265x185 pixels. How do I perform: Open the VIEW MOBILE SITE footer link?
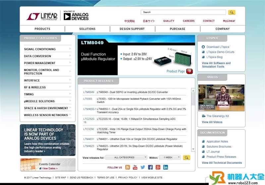click(x=152, y=178)
